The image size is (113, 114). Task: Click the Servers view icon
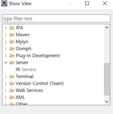click(18, 69)
